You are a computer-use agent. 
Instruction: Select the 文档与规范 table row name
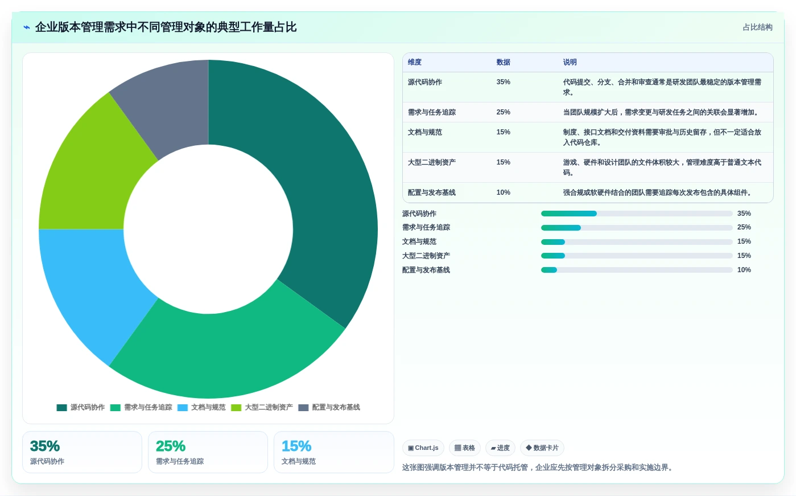coord(425,133)
